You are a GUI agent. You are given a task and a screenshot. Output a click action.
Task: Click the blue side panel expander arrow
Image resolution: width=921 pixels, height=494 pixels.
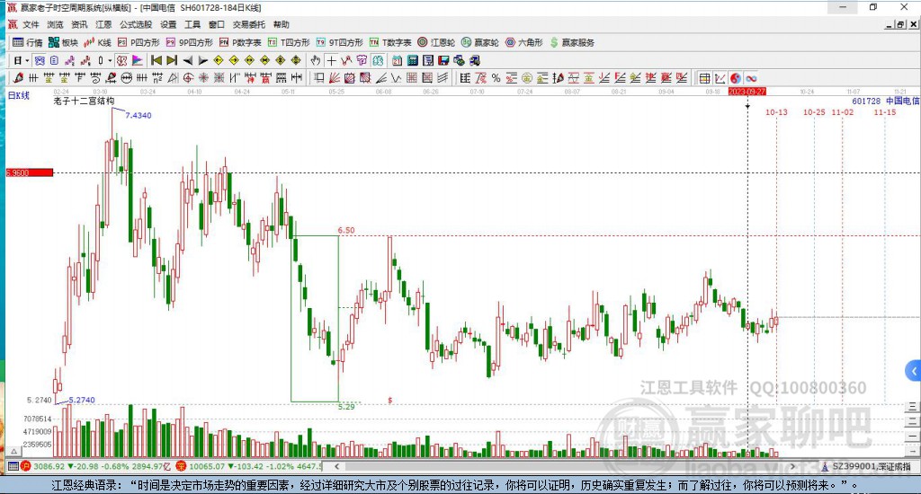tap(913, 371)
